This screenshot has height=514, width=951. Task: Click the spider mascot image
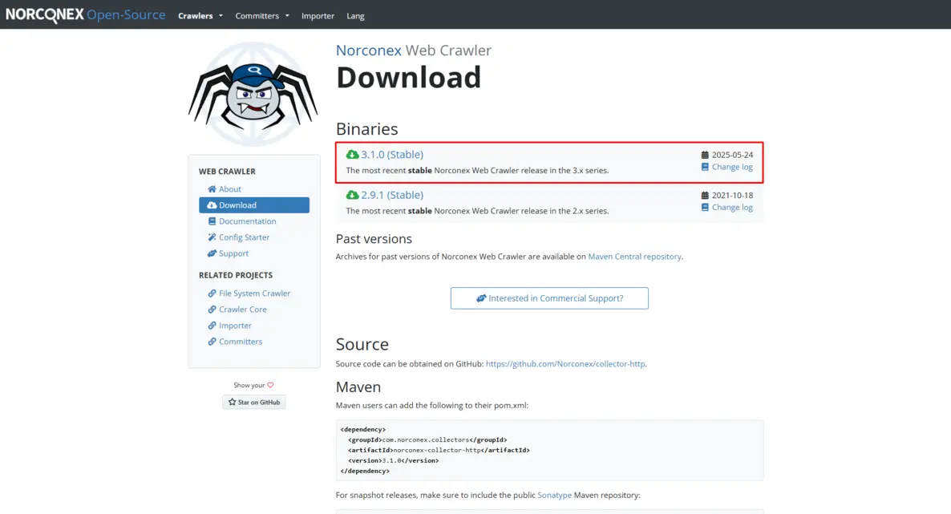pos(253,94)
